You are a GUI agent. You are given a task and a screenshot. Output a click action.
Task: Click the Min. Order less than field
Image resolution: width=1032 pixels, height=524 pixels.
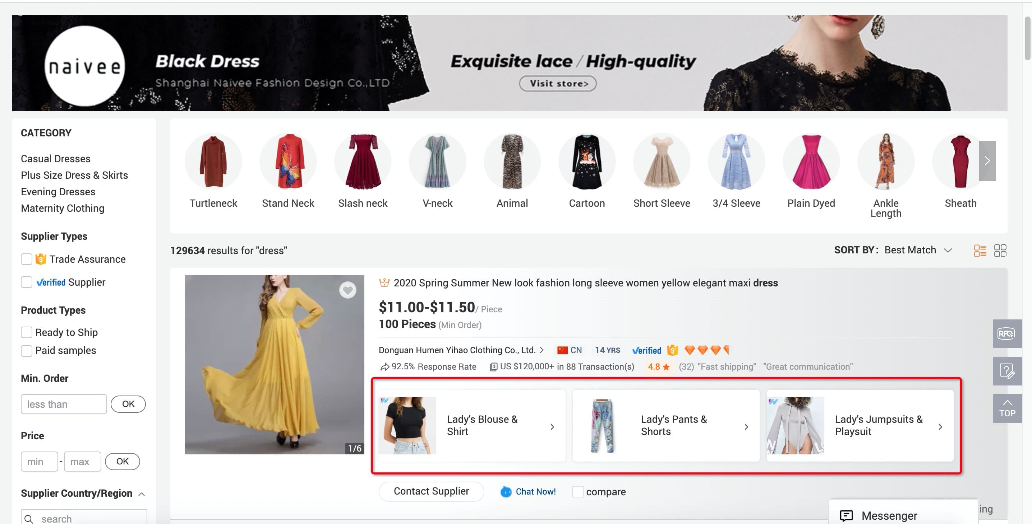[64, 404]
